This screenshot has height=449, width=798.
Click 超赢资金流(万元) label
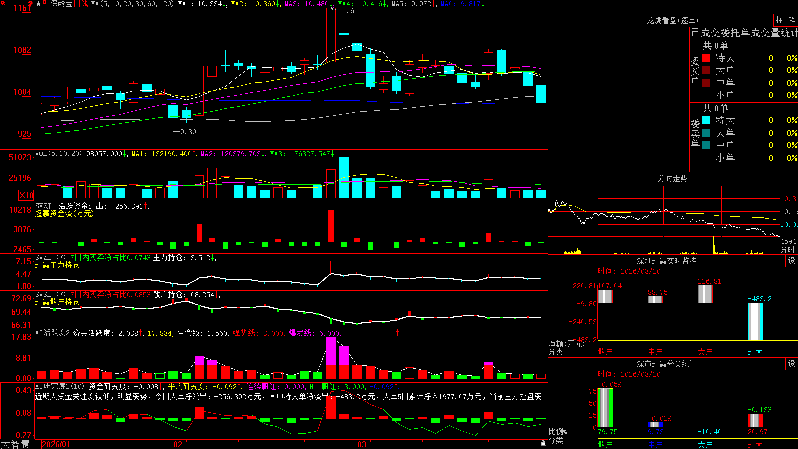pos(64,213)
